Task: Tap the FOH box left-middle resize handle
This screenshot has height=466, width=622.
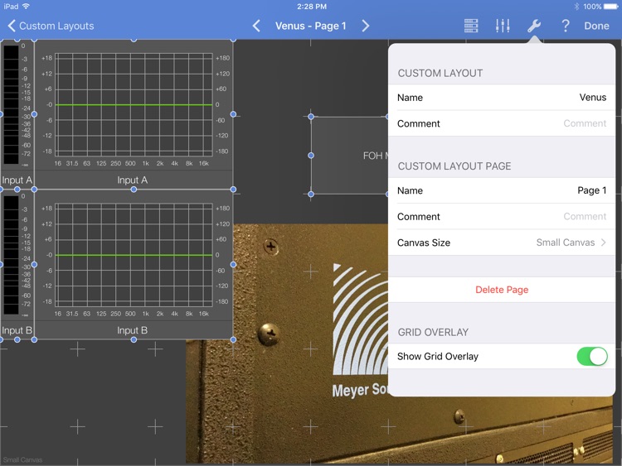Action: pos(311,156)
